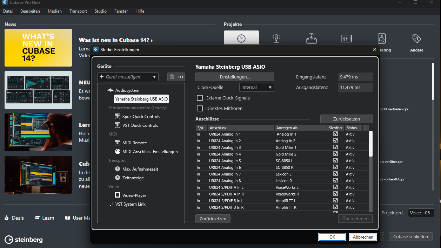The width and height of the screenshot is (441, 248).
Task: Toggle Sichtbar for UR824 Analog In 7
Action: pyautogui.click(x=335, y=174)
